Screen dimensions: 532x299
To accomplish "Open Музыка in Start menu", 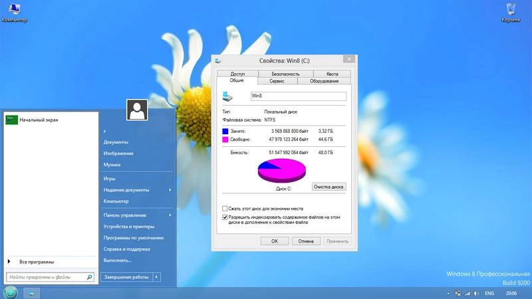I will point(112,164).
